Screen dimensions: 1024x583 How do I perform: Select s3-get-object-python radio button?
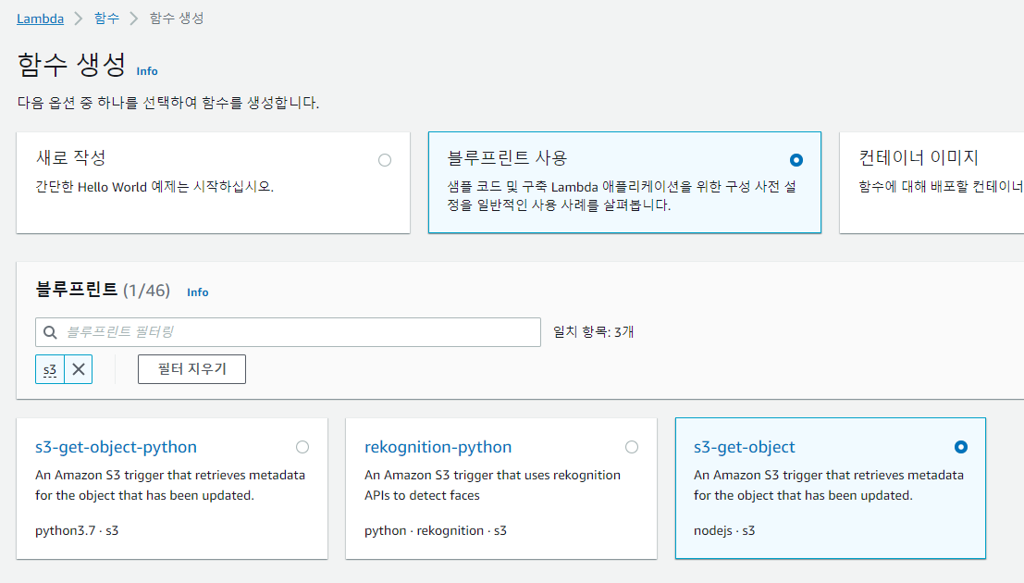(302, 447)
